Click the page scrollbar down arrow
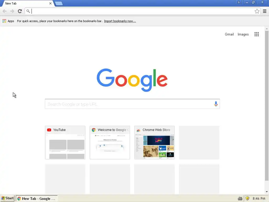The width and height of the screenshot is (269, 202). point(267,192)
